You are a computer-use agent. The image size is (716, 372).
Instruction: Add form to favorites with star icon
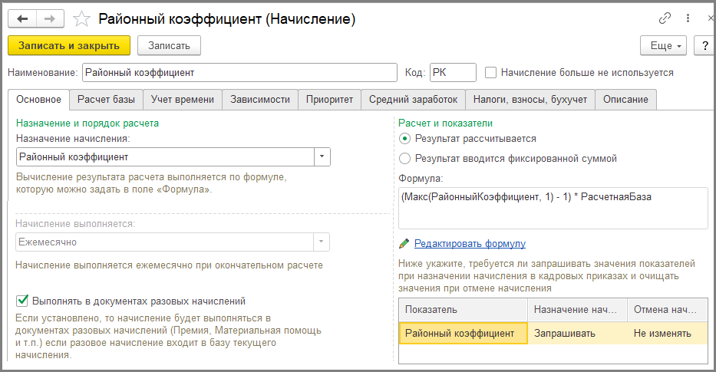pos(82,18)
